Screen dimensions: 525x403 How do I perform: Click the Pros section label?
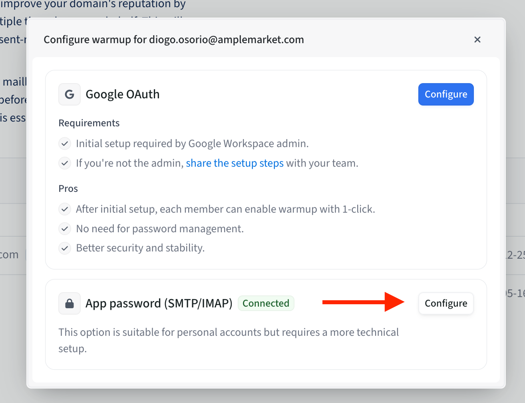pos(68,189)
